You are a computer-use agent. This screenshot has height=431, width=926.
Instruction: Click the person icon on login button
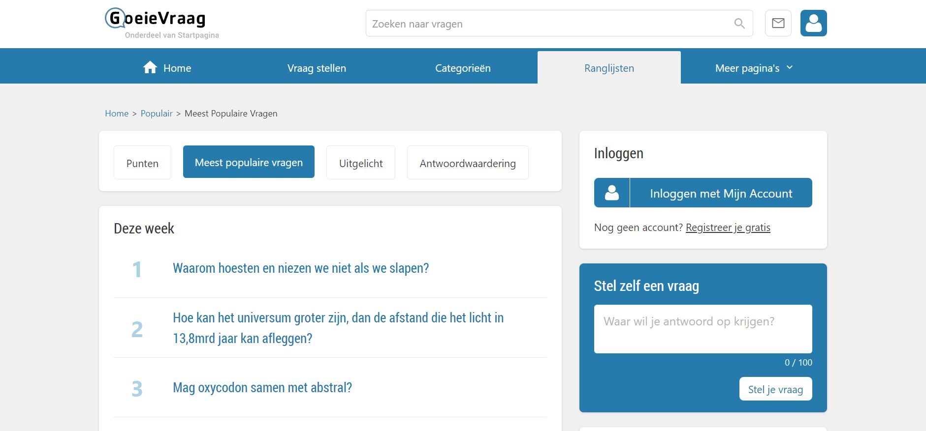pos(612,193)
